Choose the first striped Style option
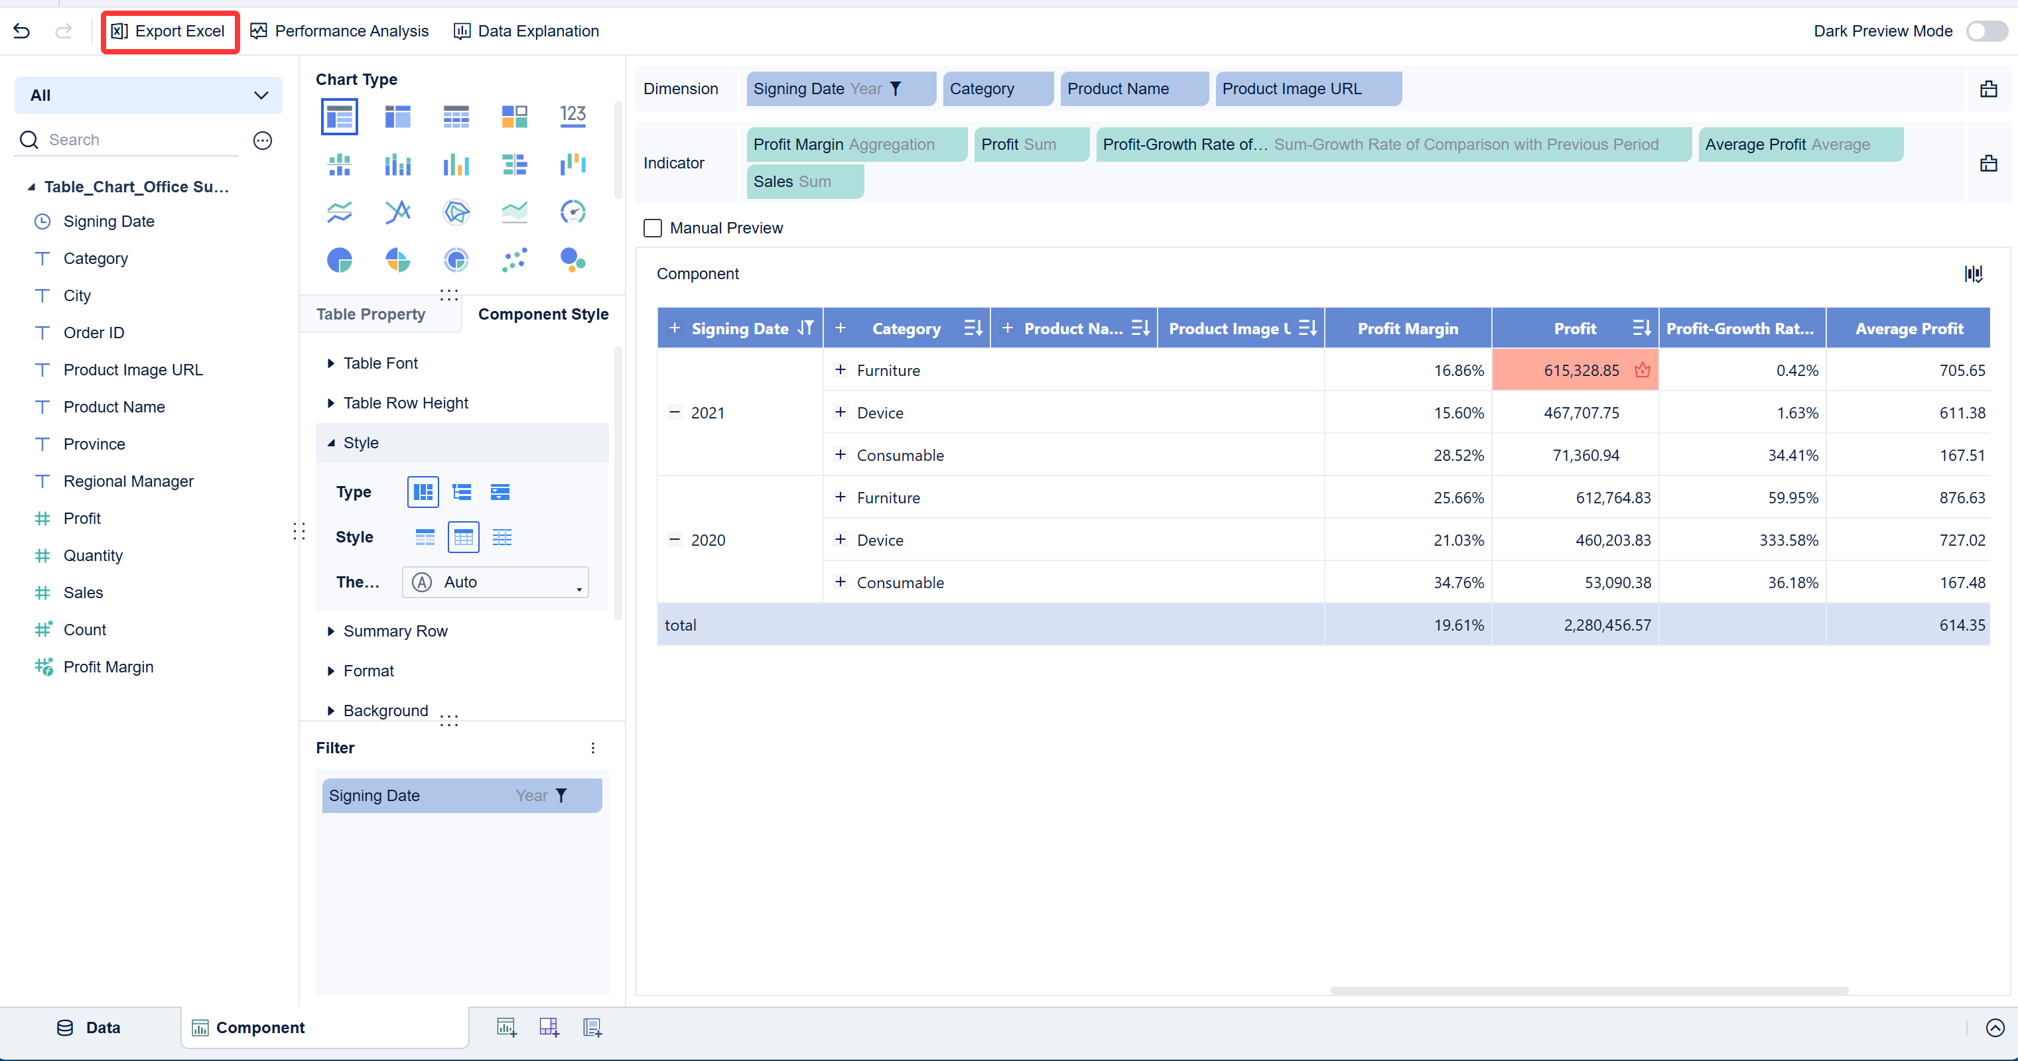2018x1061 pixels. (425, 537)
